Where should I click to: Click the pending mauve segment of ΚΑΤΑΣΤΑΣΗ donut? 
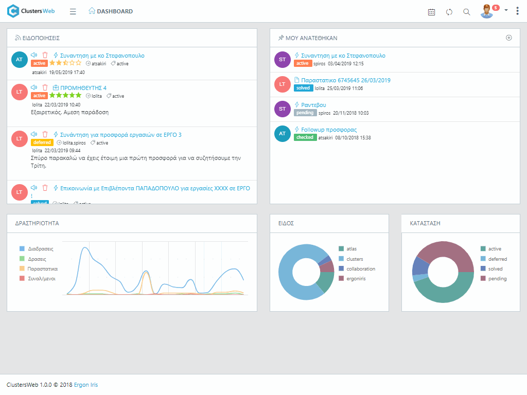447,250
